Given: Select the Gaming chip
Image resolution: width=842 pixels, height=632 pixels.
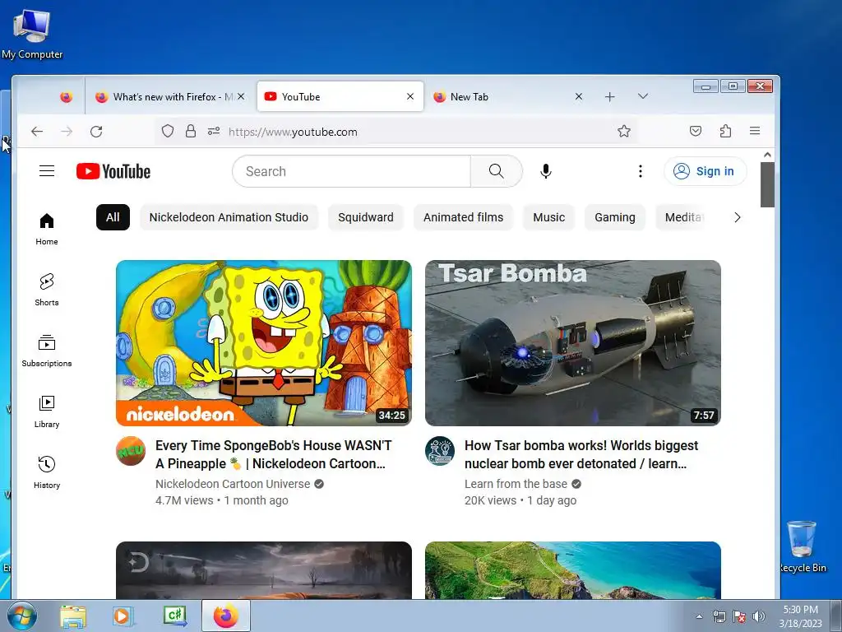Looking at the screenshot, I should 615,217.
